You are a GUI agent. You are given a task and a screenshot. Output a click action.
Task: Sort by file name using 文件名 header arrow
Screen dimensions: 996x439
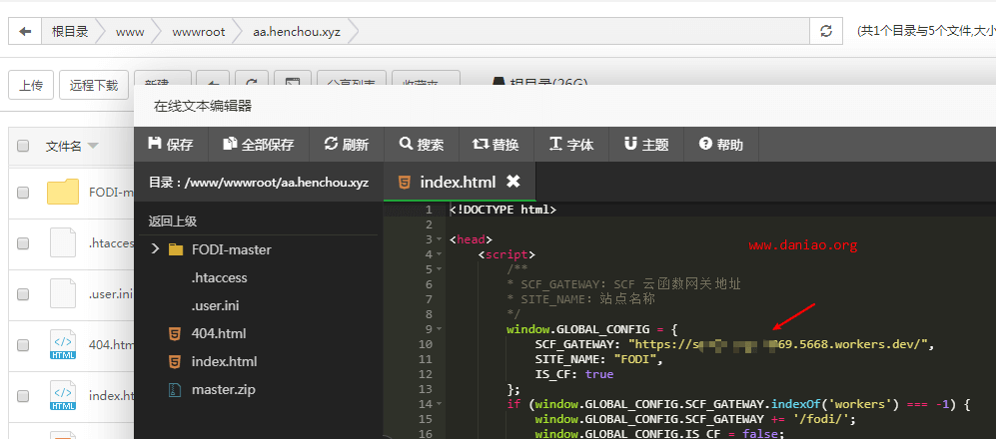(x=93, y=147)
